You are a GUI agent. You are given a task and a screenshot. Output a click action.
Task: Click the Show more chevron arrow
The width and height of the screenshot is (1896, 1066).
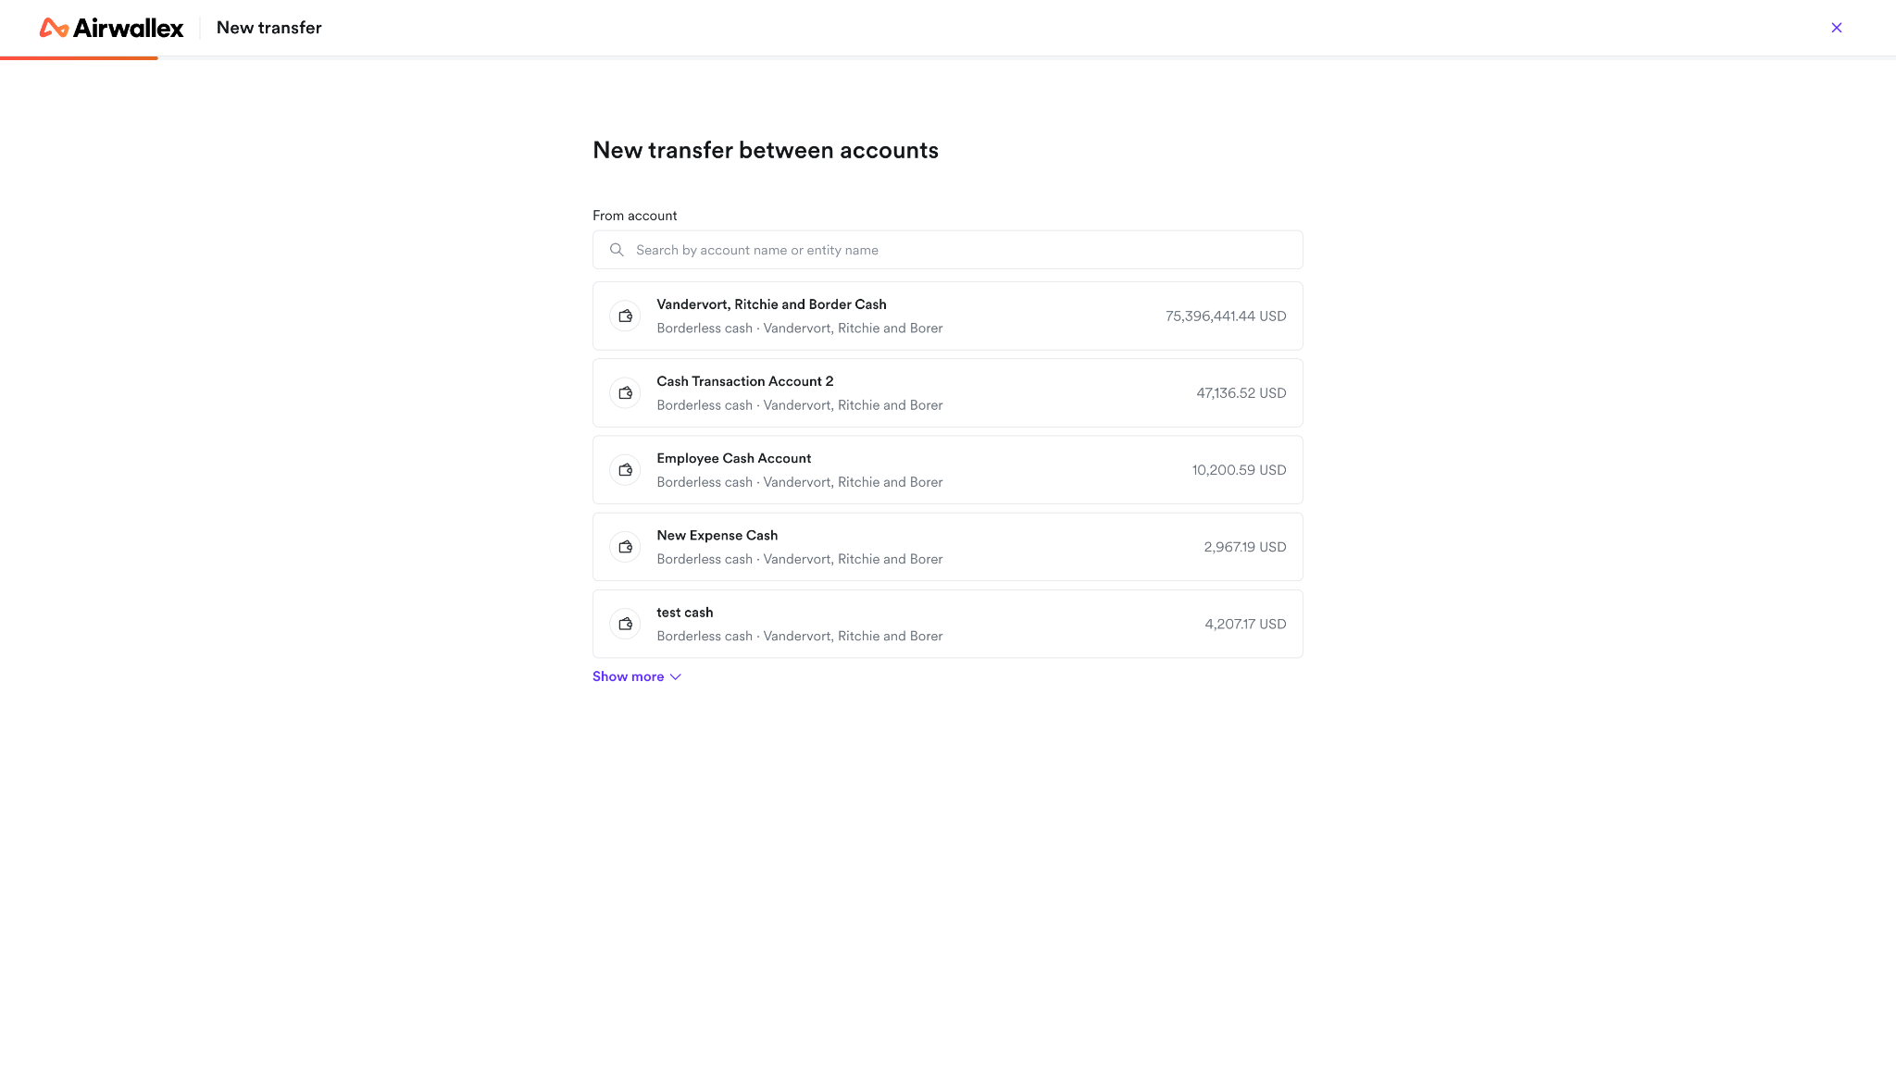[676, 676]
